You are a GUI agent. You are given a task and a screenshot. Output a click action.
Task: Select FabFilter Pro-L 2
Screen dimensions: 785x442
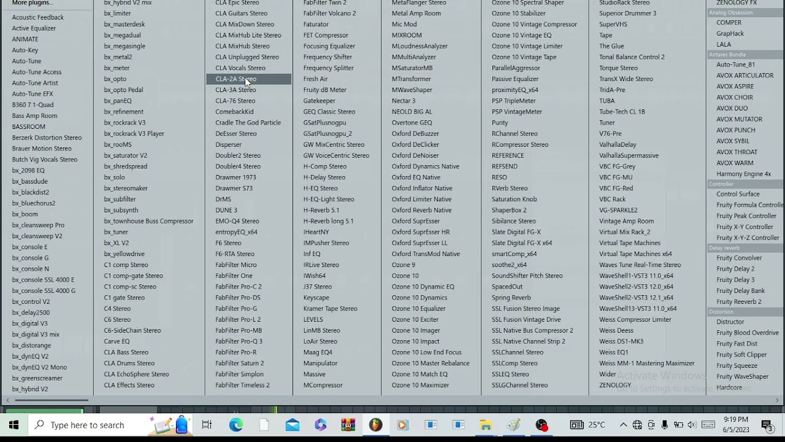[x=238, y=319]
